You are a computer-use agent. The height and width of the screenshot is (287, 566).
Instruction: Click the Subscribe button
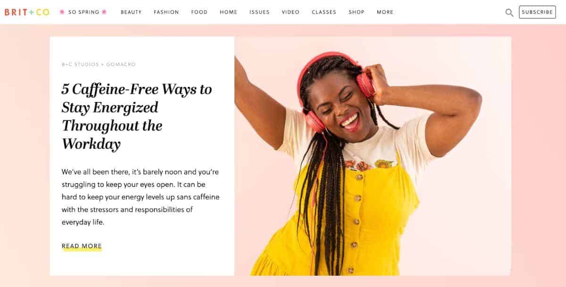click(537, 12)
